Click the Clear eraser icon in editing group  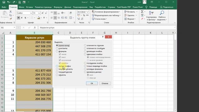(x=142, y=19)
